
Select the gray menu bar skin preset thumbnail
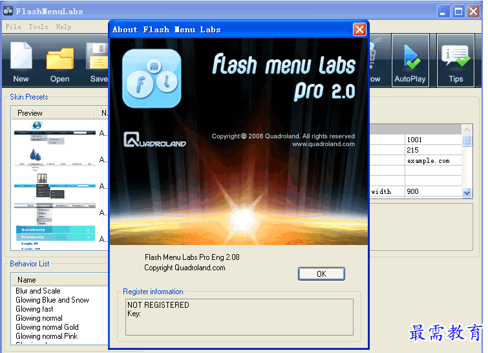[x=55, y=213]
